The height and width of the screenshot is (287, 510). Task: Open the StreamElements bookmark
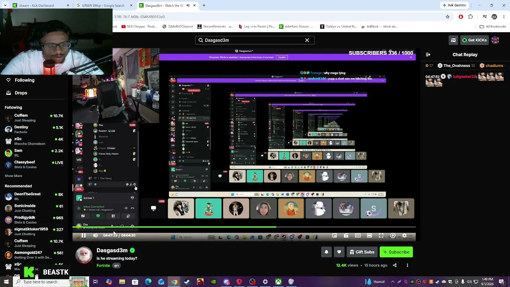216,27
